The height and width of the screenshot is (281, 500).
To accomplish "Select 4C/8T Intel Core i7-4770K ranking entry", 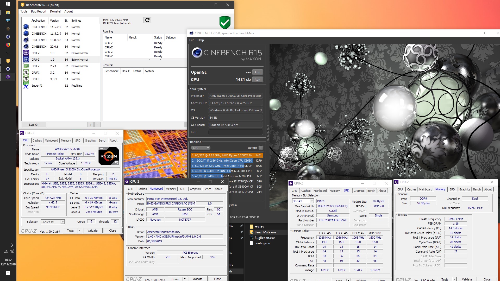I will tap(227, 171).
